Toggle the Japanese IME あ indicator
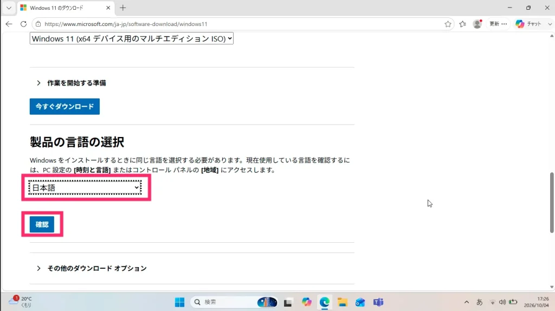 click(479, 302)
